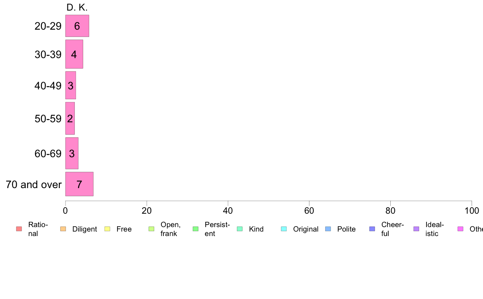Click the Kind legend color swatch
Screen dimensions: 483x299
239,229
